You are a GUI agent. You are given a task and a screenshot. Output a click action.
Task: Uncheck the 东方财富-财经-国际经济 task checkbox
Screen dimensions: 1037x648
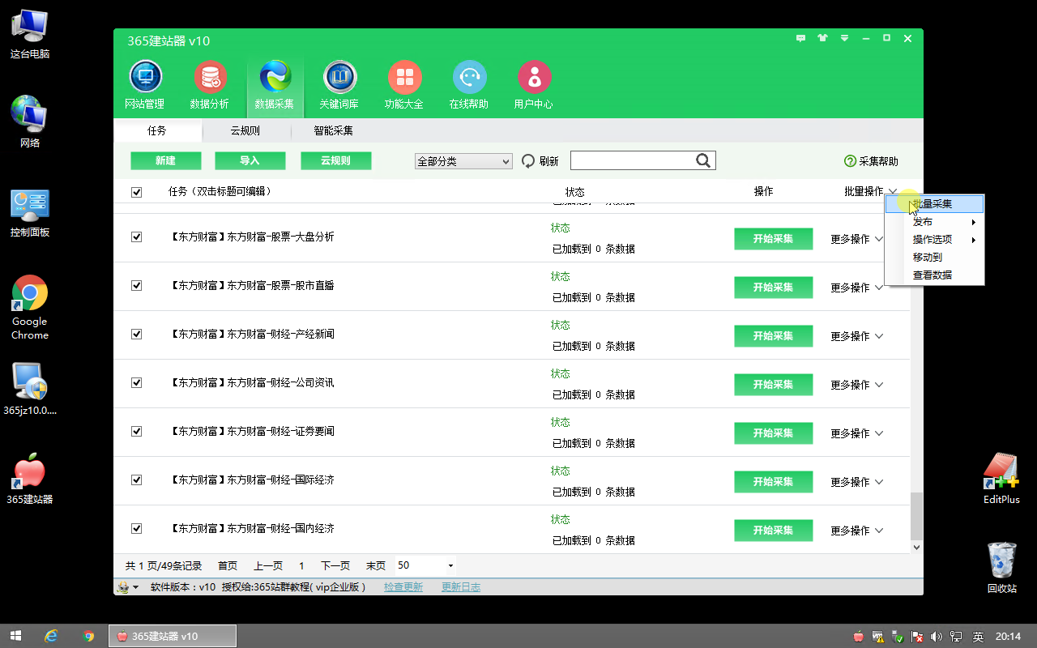tap(136, 480)
